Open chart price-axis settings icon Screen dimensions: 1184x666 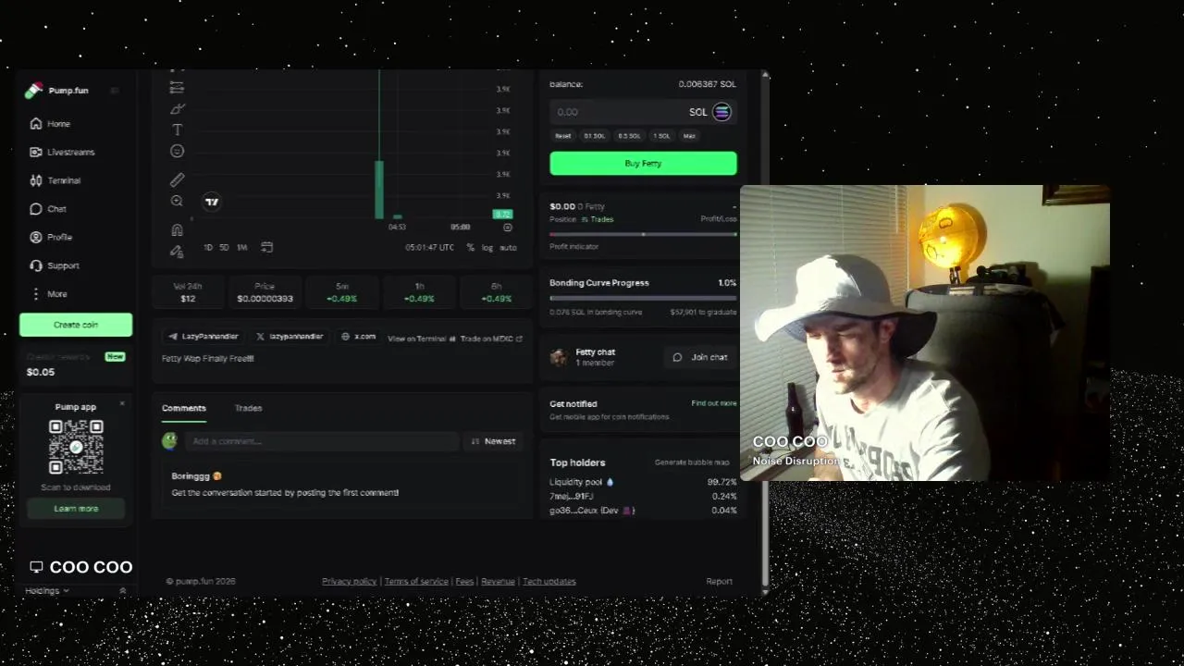pos(507,228)
